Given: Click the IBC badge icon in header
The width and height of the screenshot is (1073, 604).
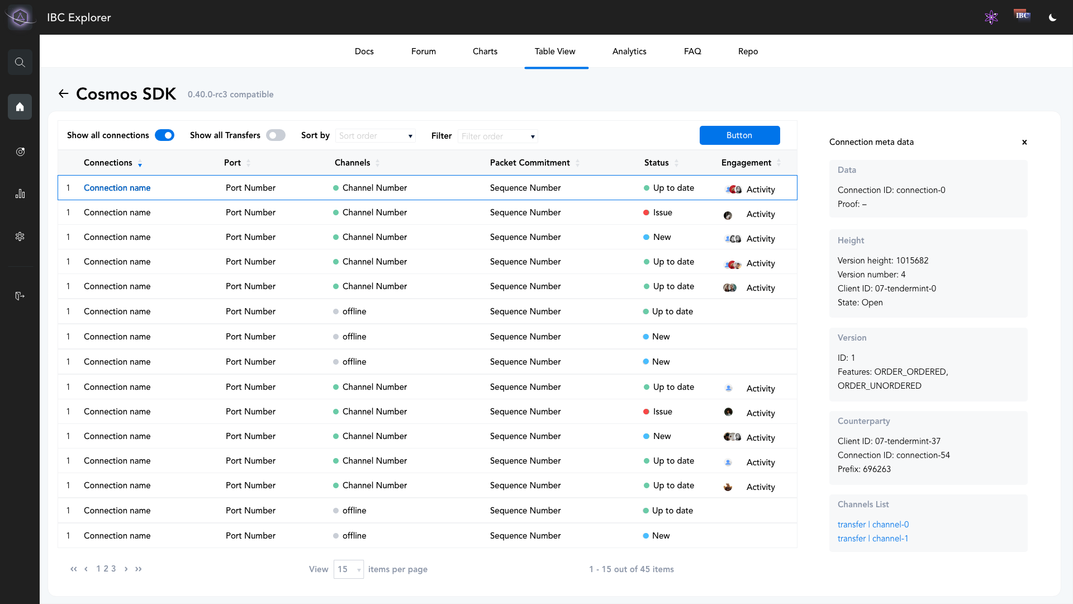Looking at the screenshot, I should click(1022, 16).
